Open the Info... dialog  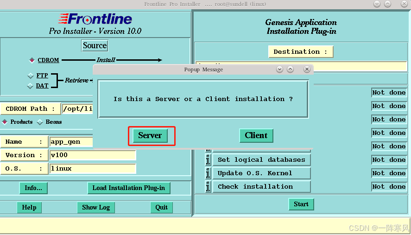[33, 188]
